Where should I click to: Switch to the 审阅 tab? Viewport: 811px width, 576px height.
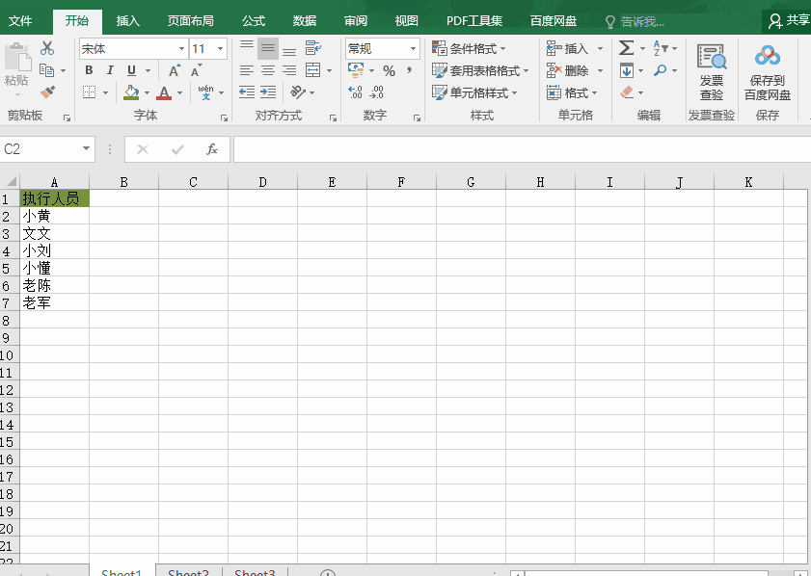coord(355,20)
